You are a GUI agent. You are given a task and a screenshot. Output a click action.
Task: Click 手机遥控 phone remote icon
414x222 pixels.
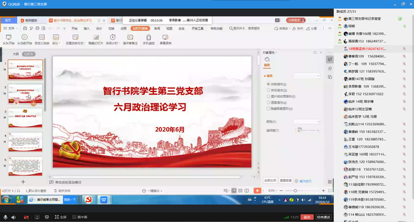(x=149, y=38)
